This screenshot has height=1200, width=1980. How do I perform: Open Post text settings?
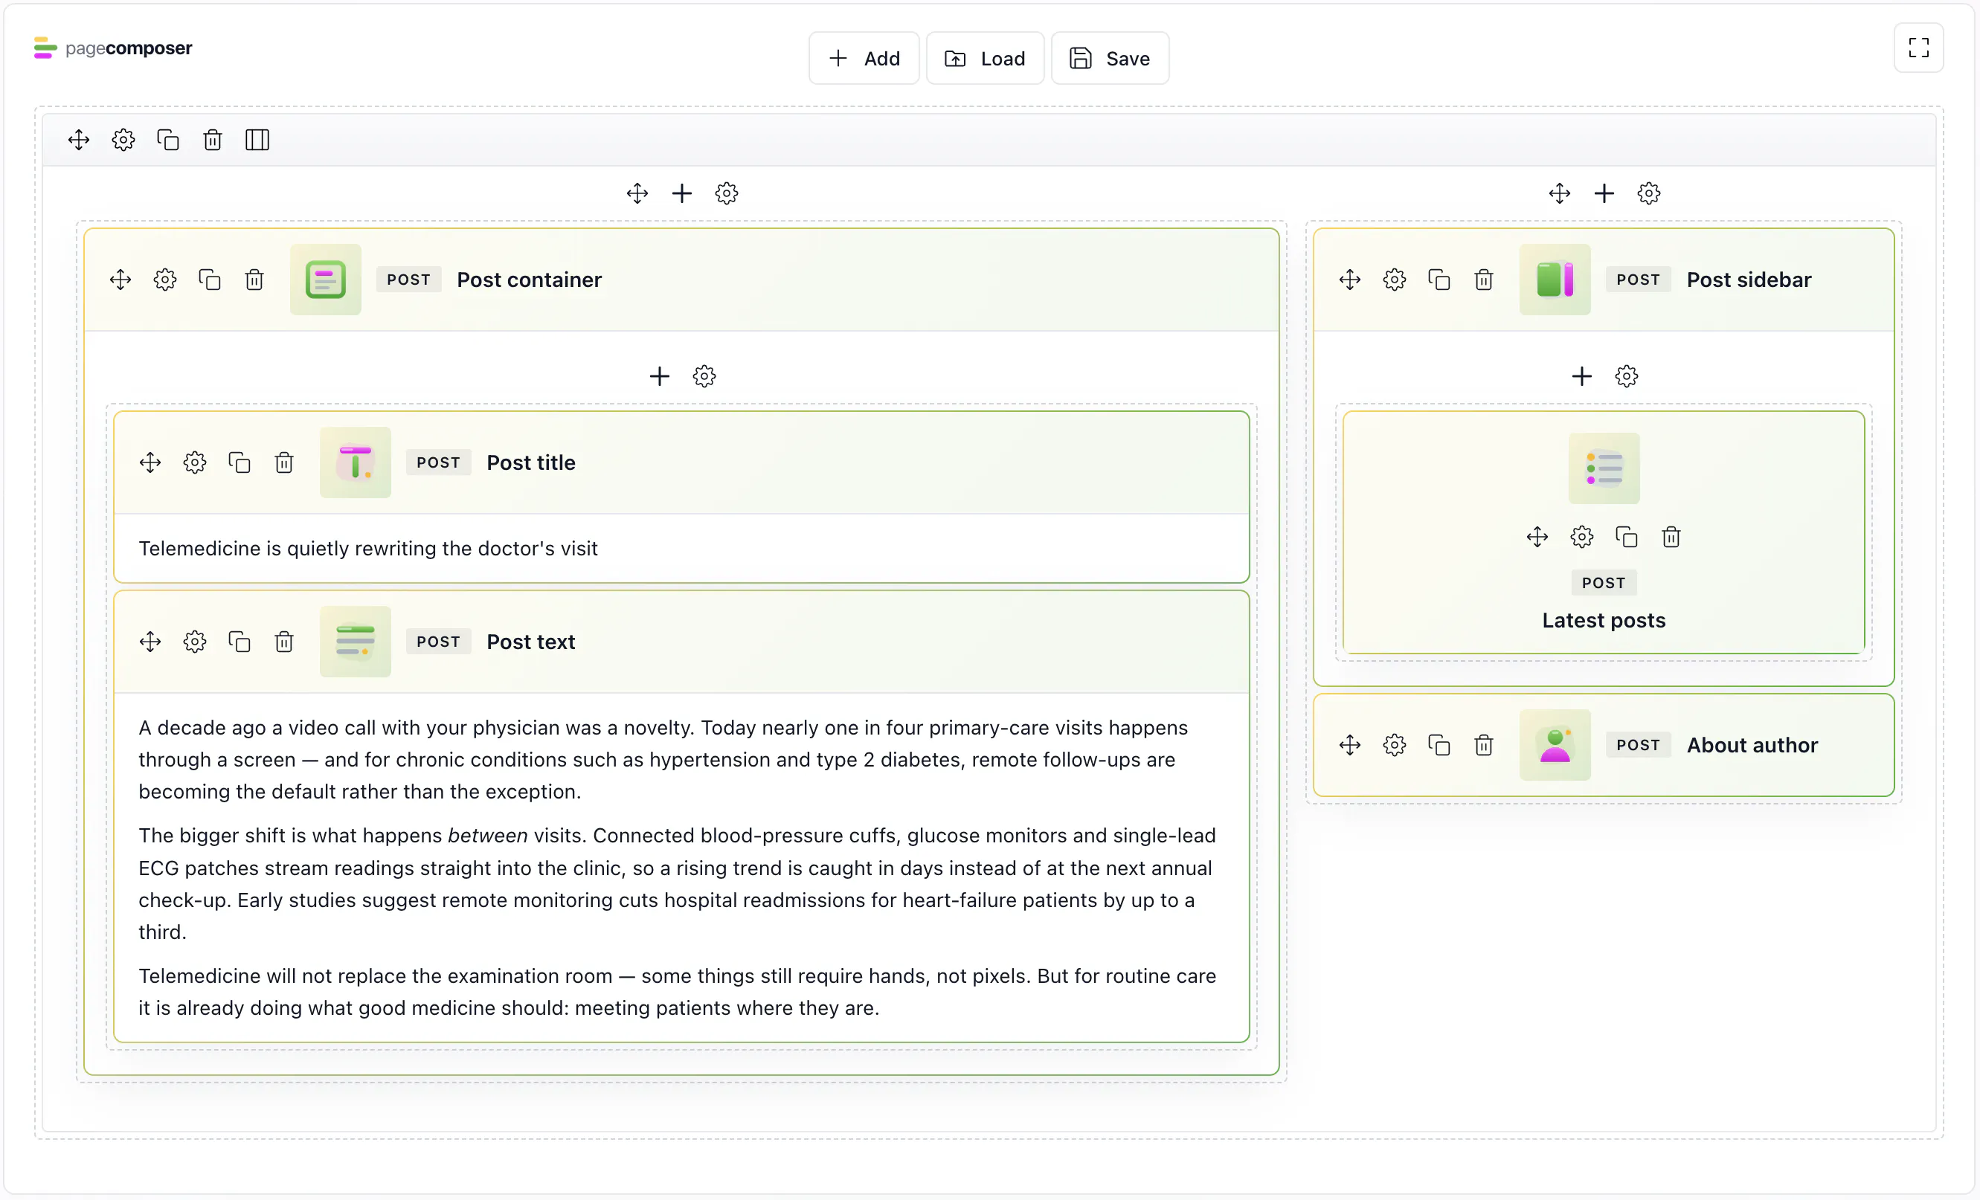pyautogui.click(x=194, y=642)
